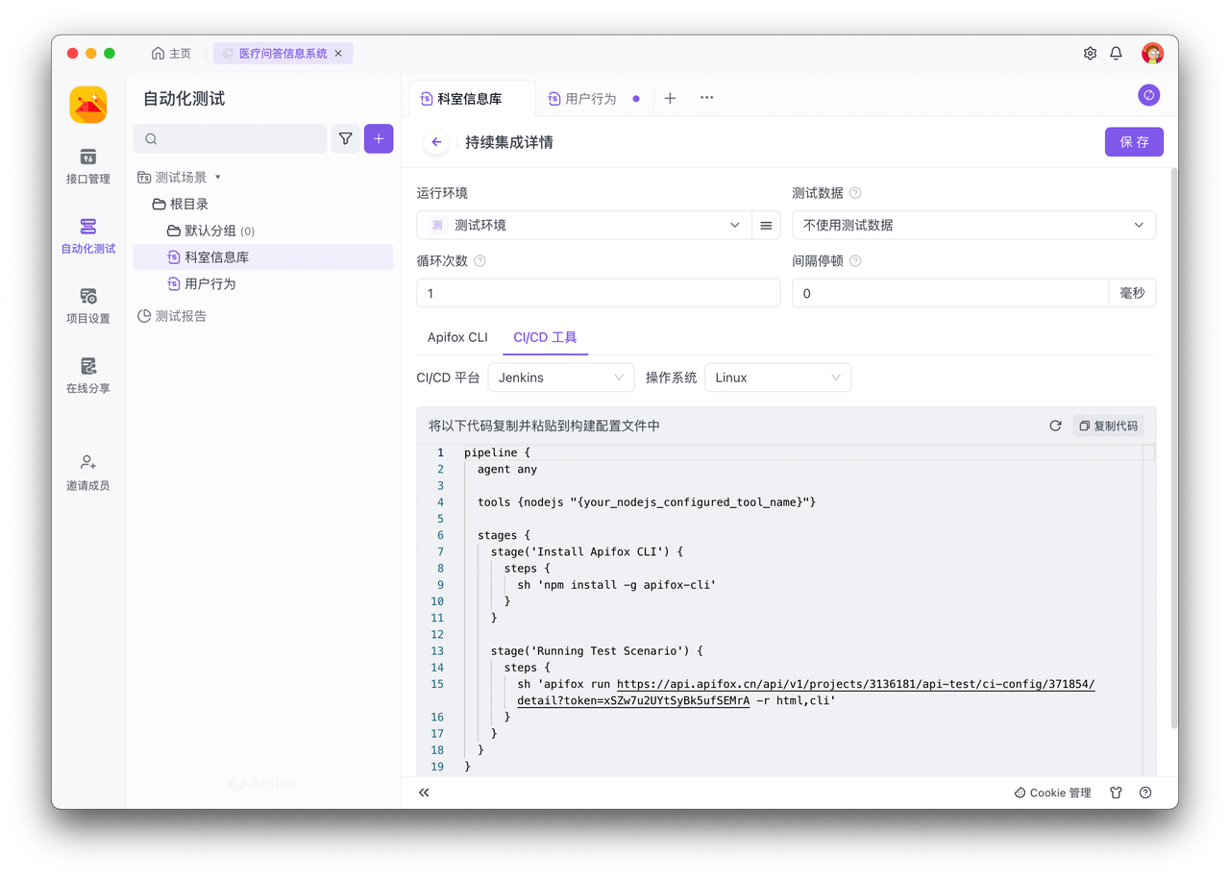Open the 运行环境 dropdown
The height and width of the screenshot is (877, 1230).
coord(582,225)
